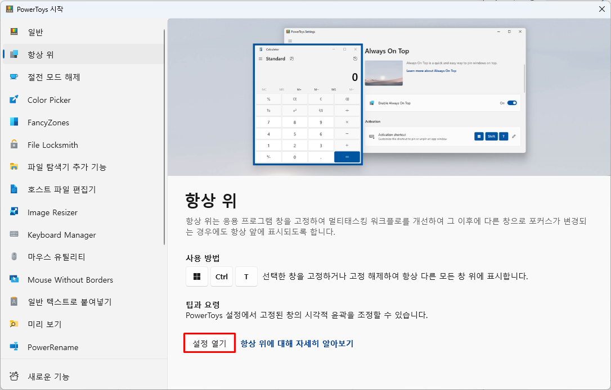Open Image Resizer page
The width and height of the screenshot is (611, 390).
click(83, 212)
